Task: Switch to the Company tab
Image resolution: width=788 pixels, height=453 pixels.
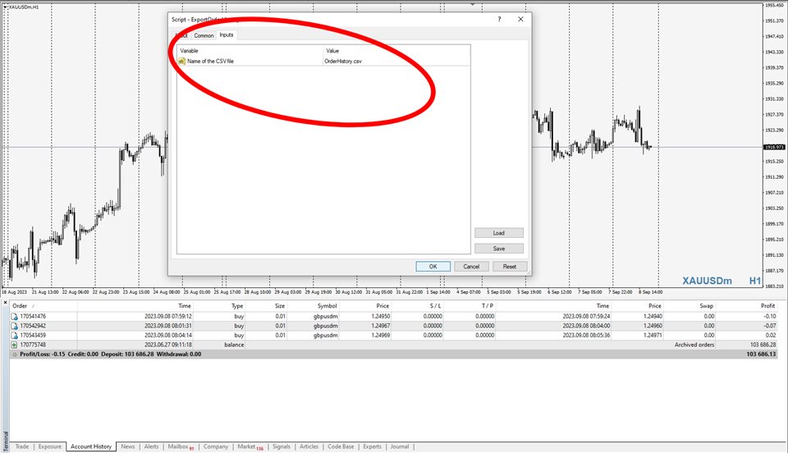Action: click(216, 446)
